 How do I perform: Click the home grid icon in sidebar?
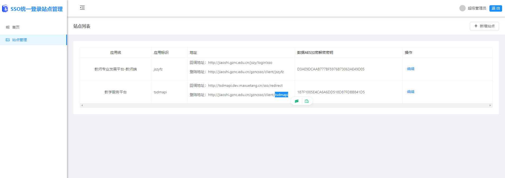point(8,27)
